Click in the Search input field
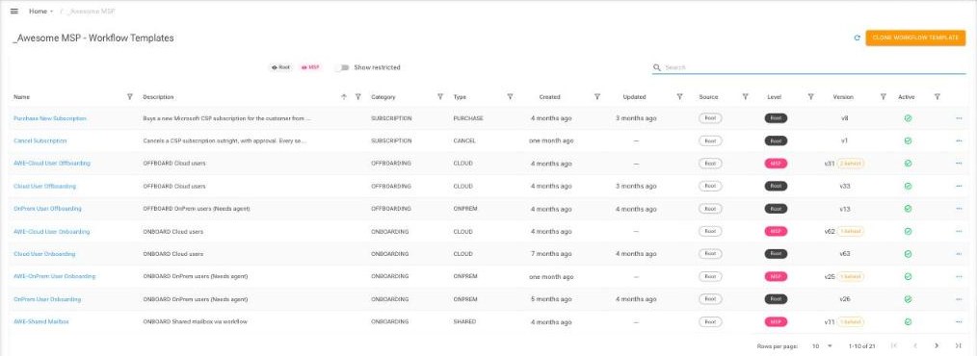 pyautogui.click(x=814, y=67)
